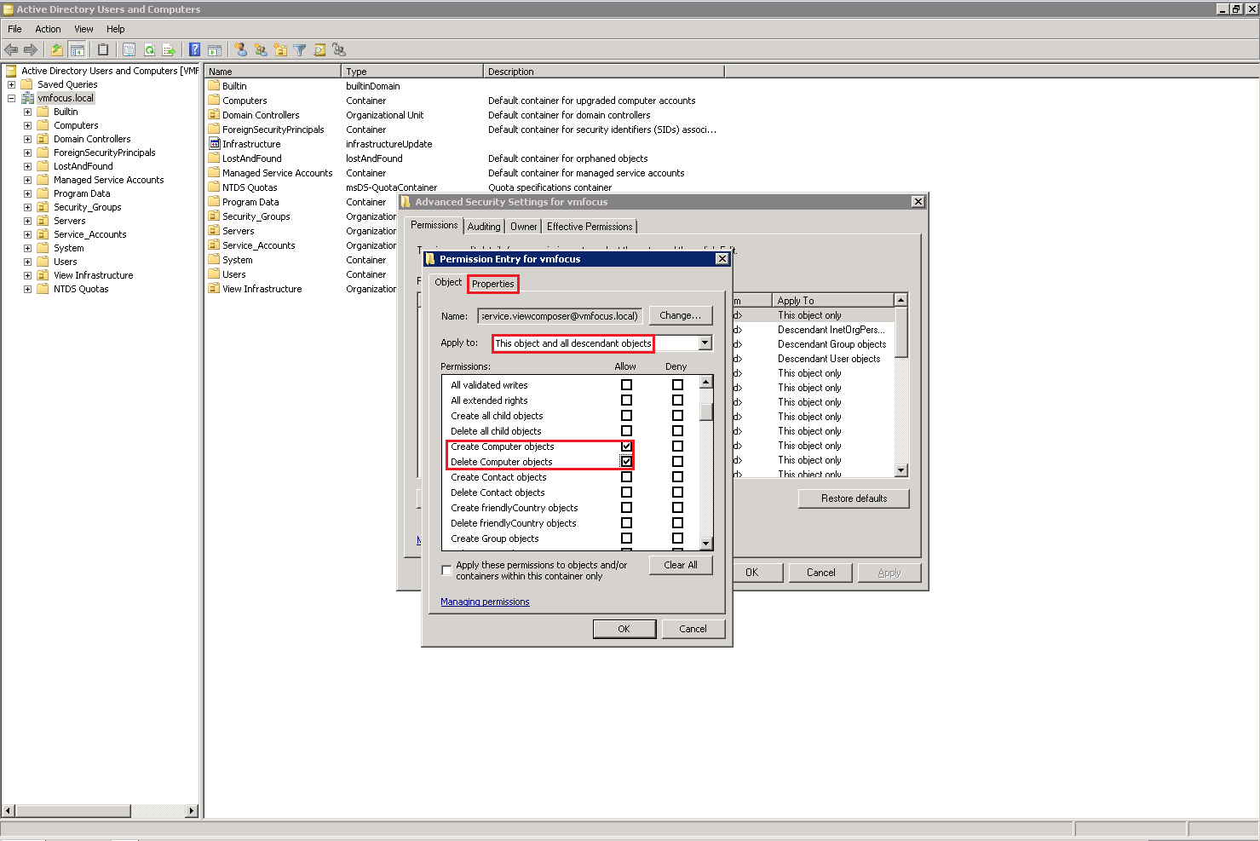
Task: Click the filter funnel toolbar icon
Action: click(300, 50)
